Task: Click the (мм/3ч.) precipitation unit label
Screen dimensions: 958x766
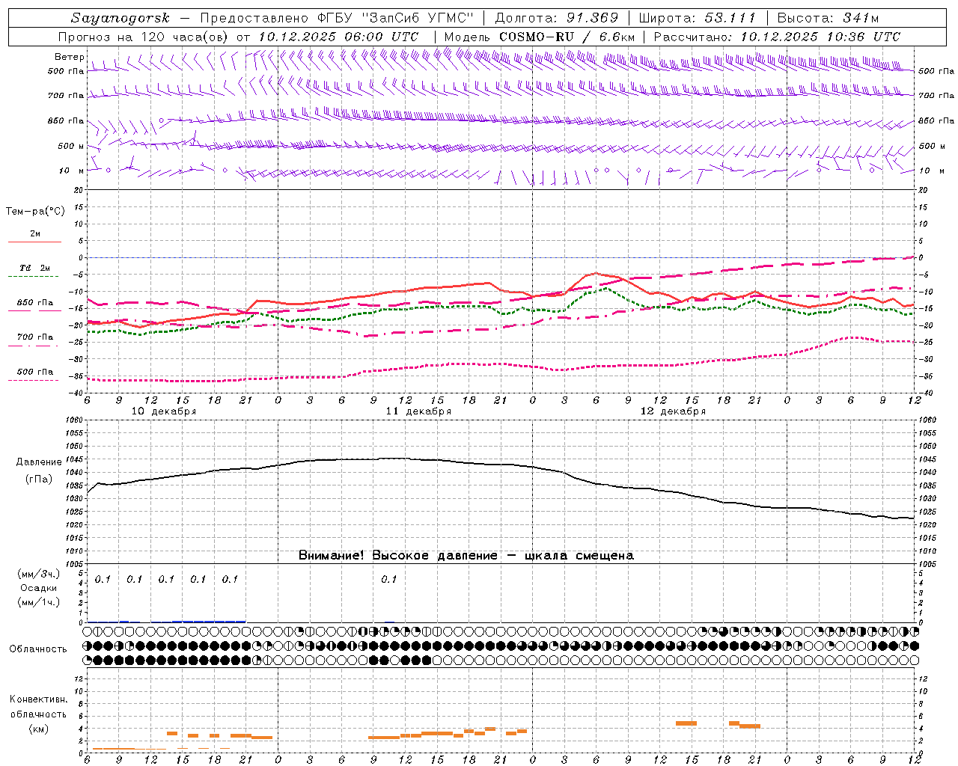Action: (x=39, y=574)
